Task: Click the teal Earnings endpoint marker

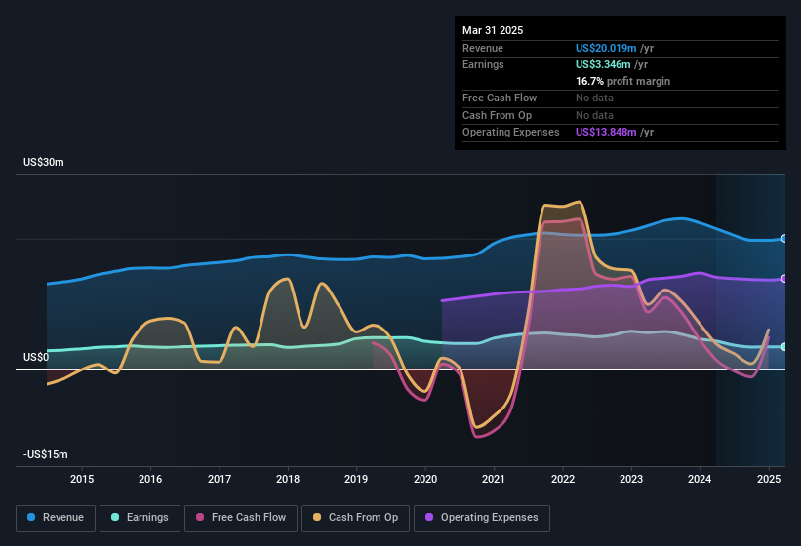Action: [784, 347]
